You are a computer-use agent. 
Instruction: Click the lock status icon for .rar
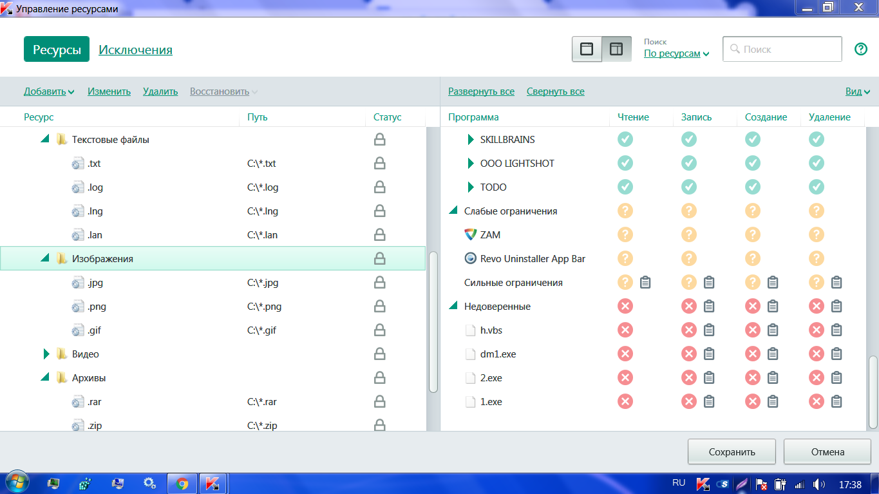380,402
